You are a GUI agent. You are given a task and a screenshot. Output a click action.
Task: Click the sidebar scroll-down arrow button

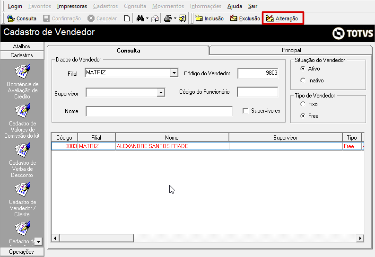(x=38, y=241)
